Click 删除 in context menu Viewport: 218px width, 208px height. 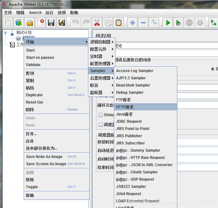click(56, 110)
